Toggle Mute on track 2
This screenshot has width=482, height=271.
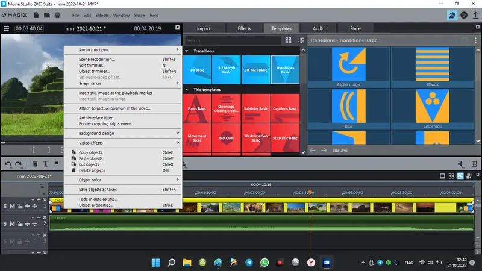(x=12, y=223)
